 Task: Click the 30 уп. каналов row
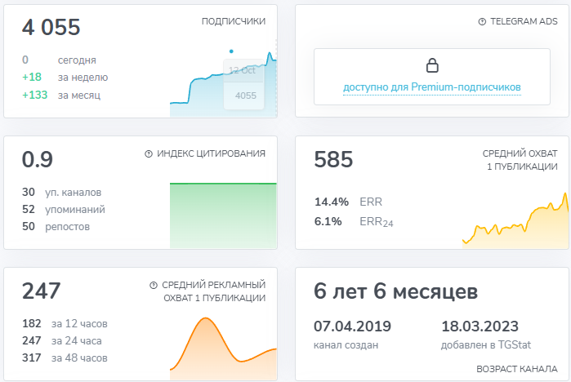point(62,193)
